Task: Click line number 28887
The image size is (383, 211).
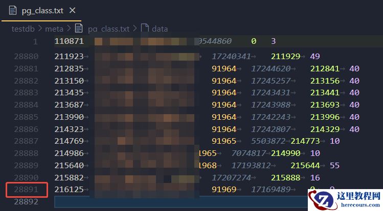Action: click(x=26, y=141)
